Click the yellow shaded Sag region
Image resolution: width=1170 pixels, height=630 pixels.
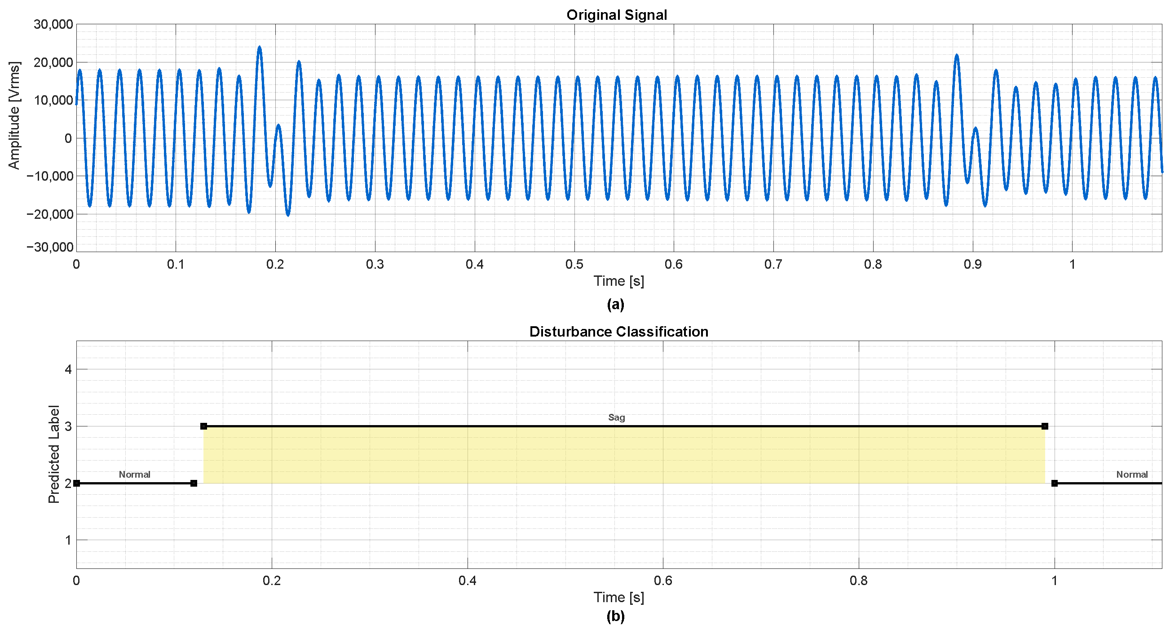[624, 455]
